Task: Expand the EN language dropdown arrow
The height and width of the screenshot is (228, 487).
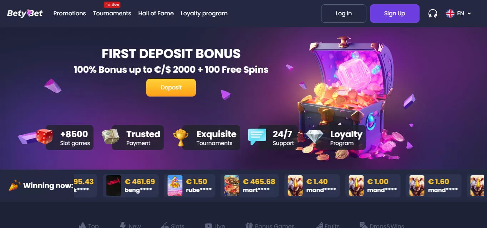Action: pos(469,14)
